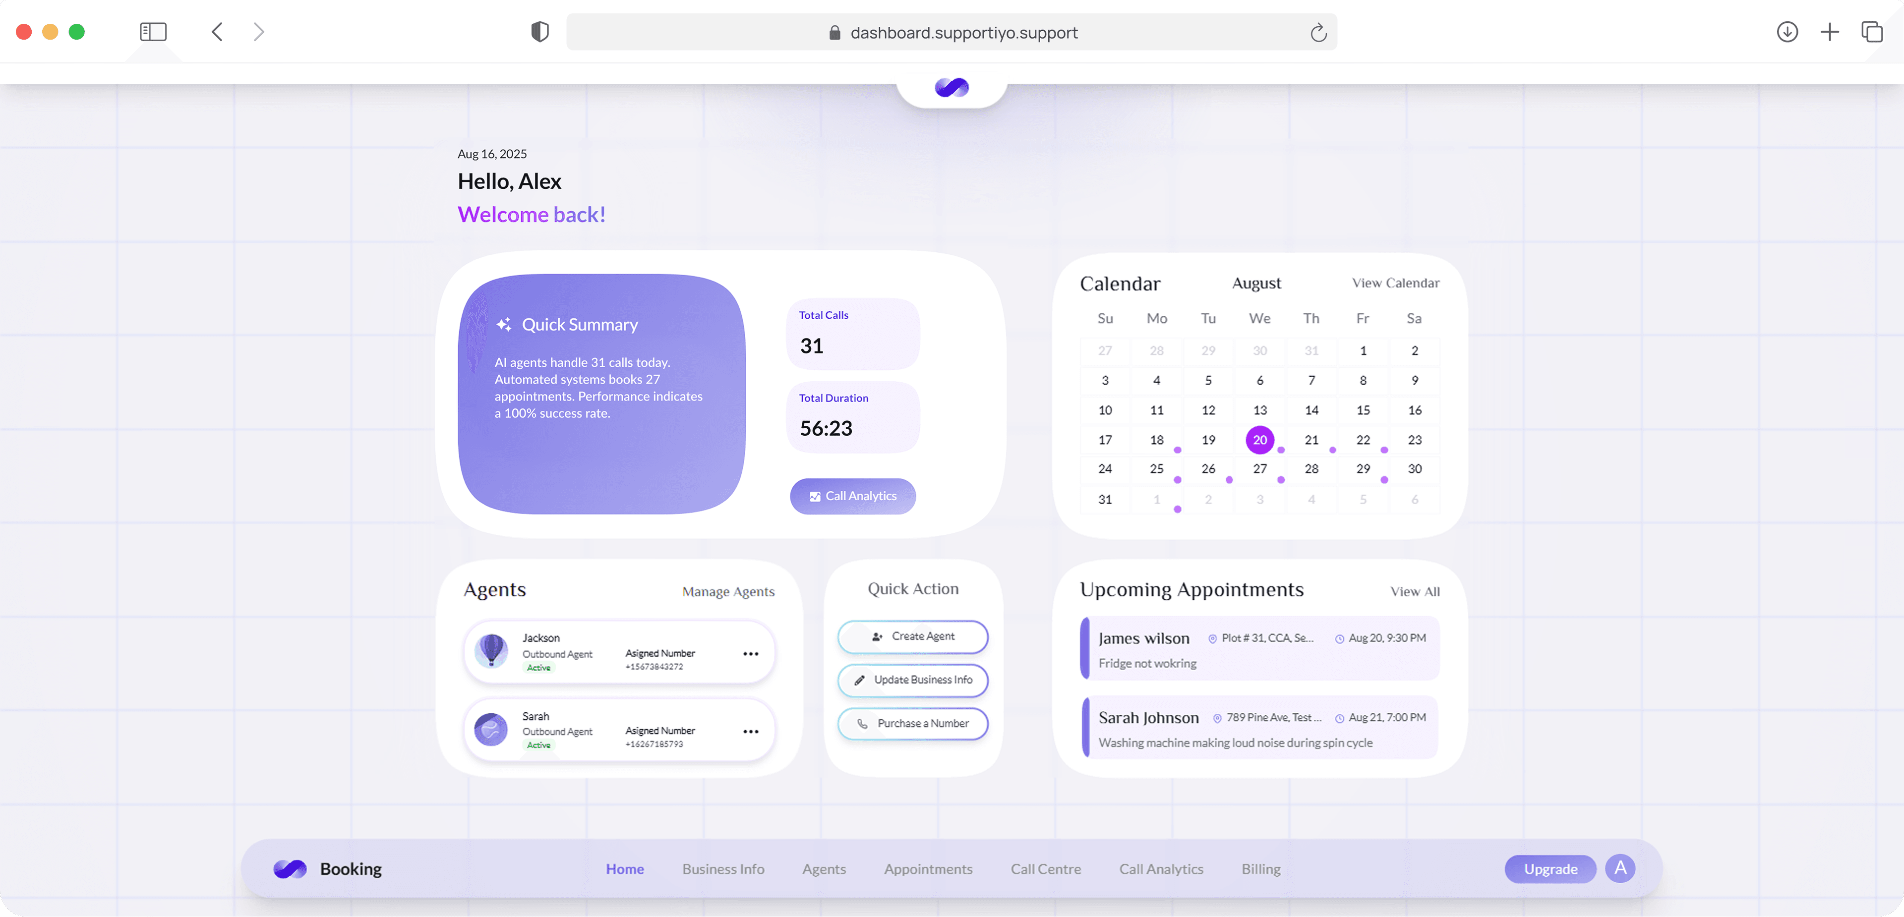Click Create Agent quick action
Screen dimensions: 1904x917
[x=912, y=637]
